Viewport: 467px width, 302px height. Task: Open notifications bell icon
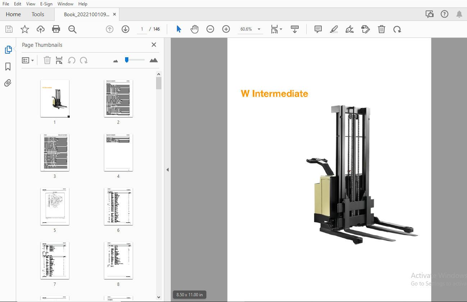pyautogui.click(x=459, y=14)
